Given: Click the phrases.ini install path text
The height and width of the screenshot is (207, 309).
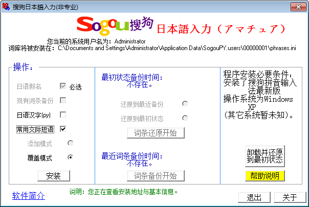Looking at the screenshot, I should click(177, 48).
